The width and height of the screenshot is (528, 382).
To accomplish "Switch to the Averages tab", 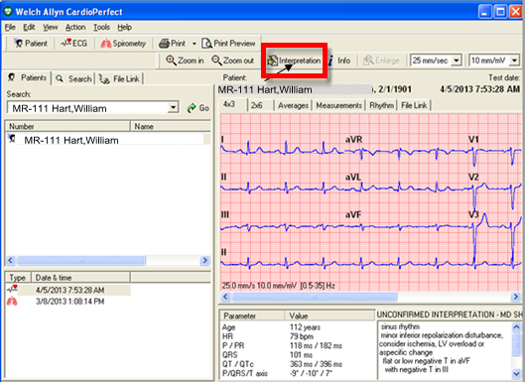I will coord(293,106).
